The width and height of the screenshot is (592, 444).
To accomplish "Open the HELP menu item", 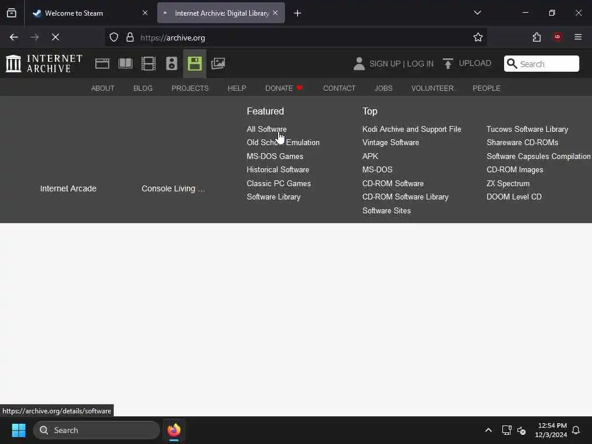I will click(x=236, y=88).
